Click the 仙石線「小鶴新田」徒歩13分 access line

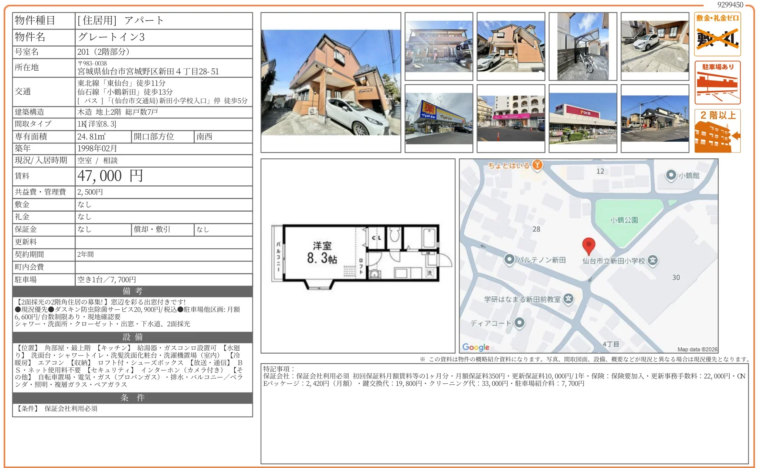pos(125,92)
